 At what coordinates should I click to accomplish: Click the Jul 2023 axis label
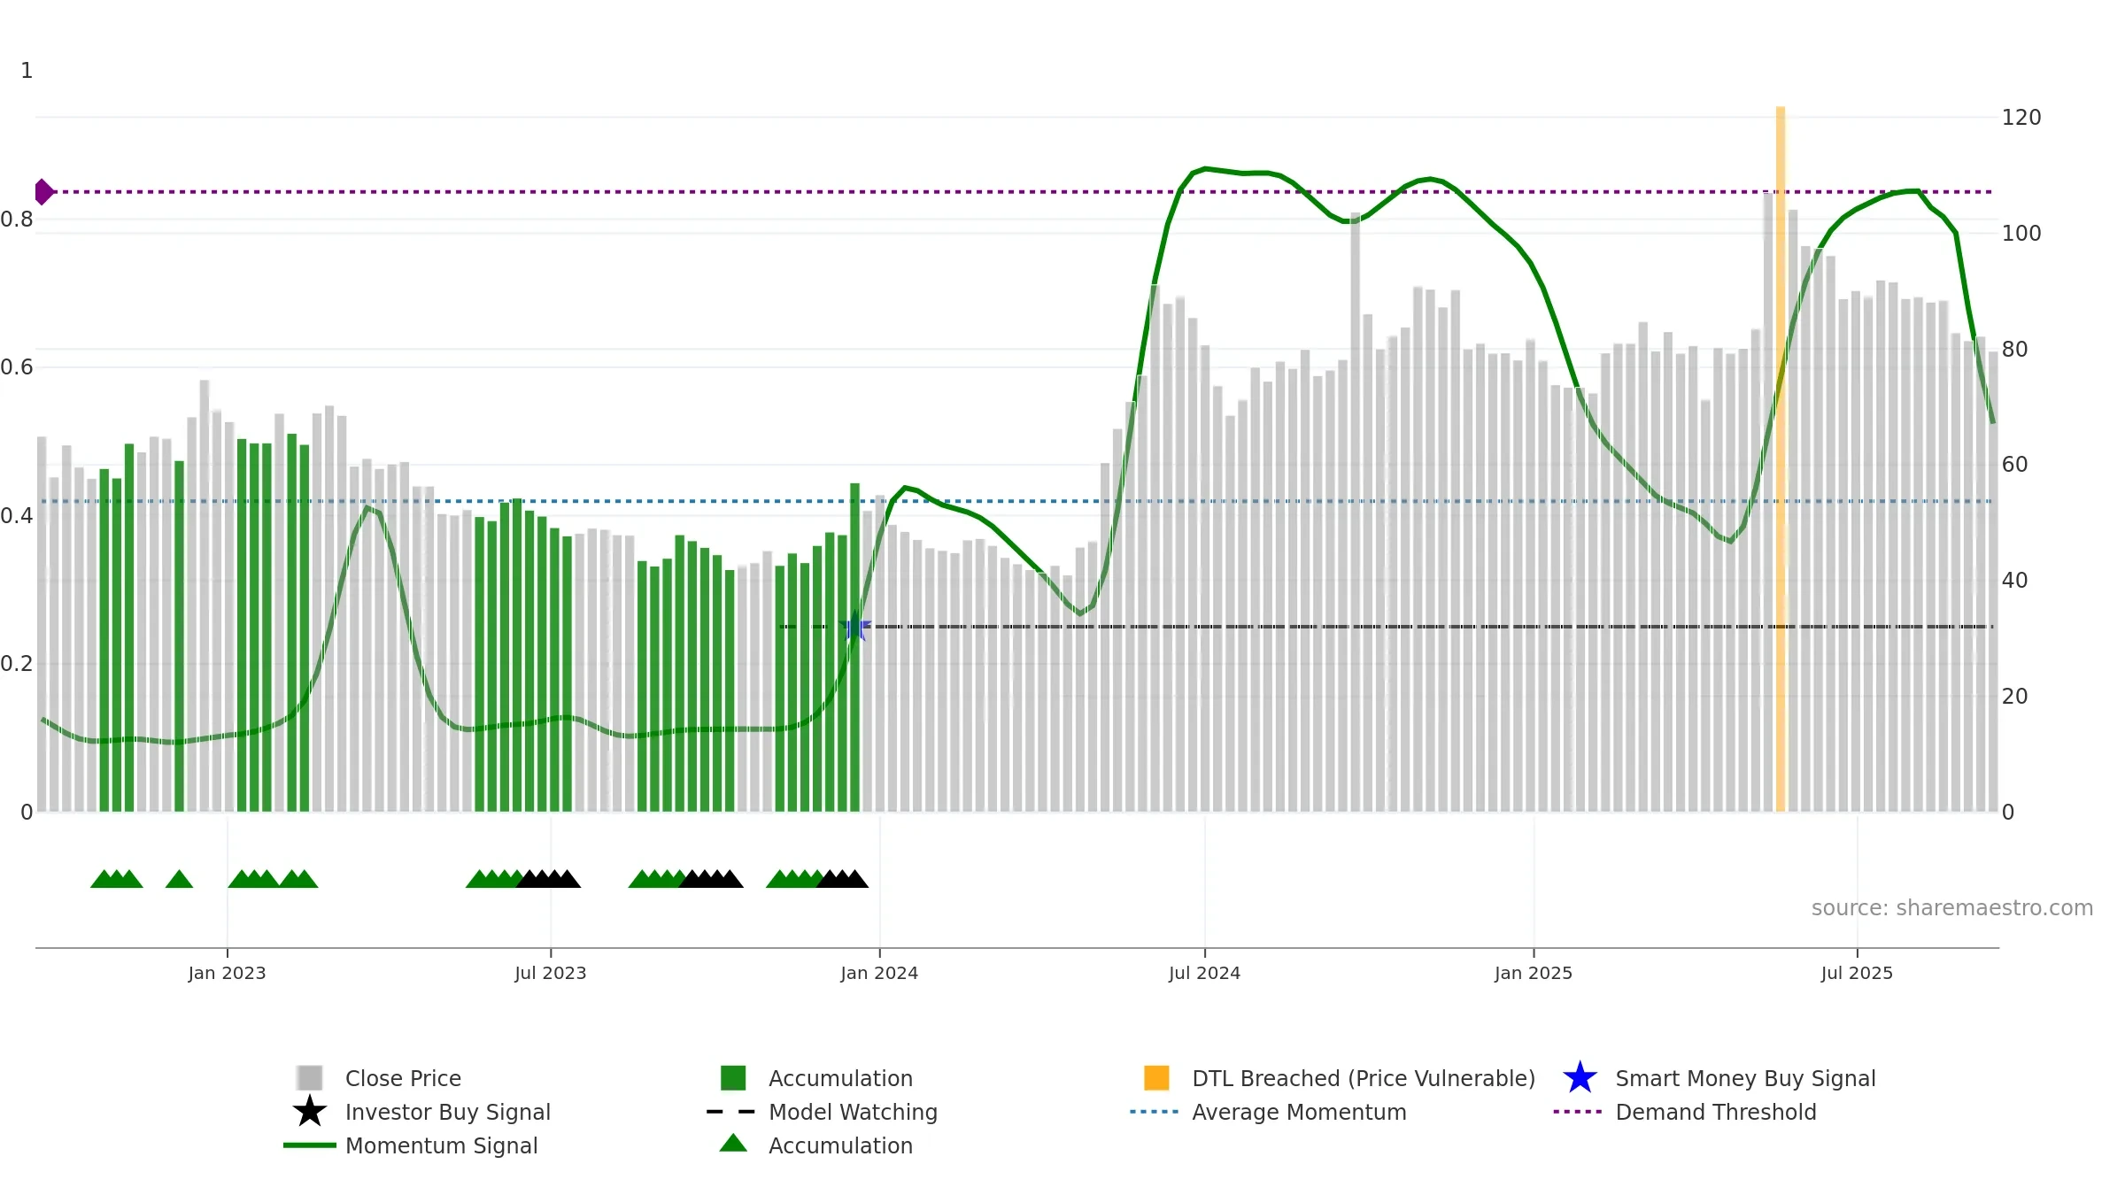(551, 973)
